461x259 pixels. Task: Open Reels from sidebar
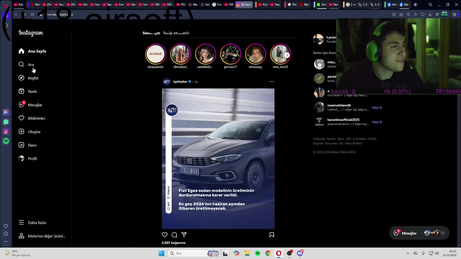pyautogui.click(x=28, y=91)
